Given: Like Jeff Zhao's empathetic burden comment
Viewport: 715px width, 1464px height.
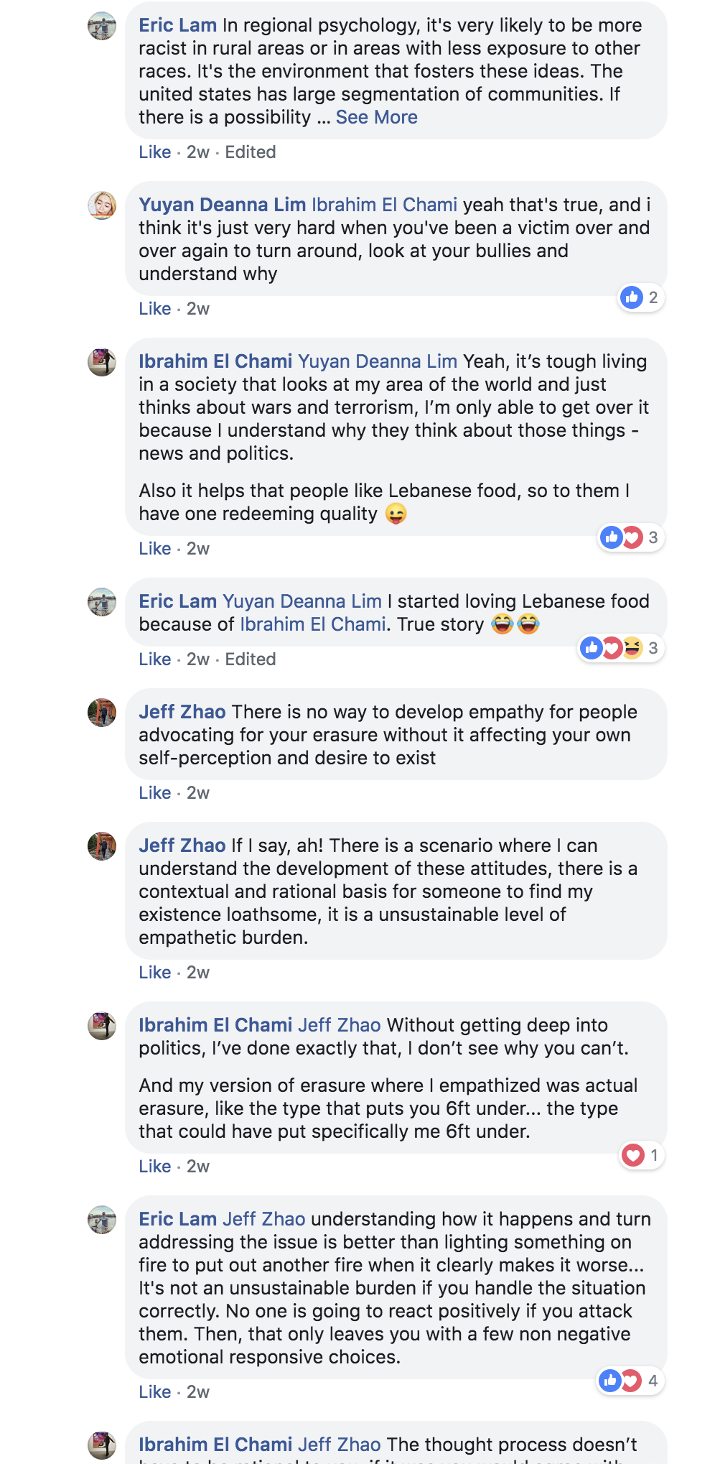Looking at the screenshot, I should 155,973.
